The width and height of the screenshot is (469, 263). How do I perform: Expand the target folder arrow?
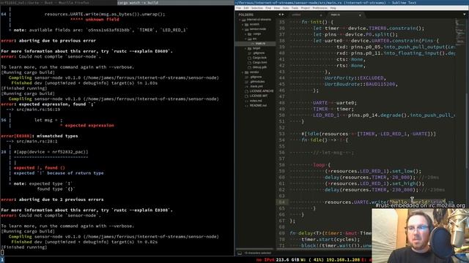245,48
